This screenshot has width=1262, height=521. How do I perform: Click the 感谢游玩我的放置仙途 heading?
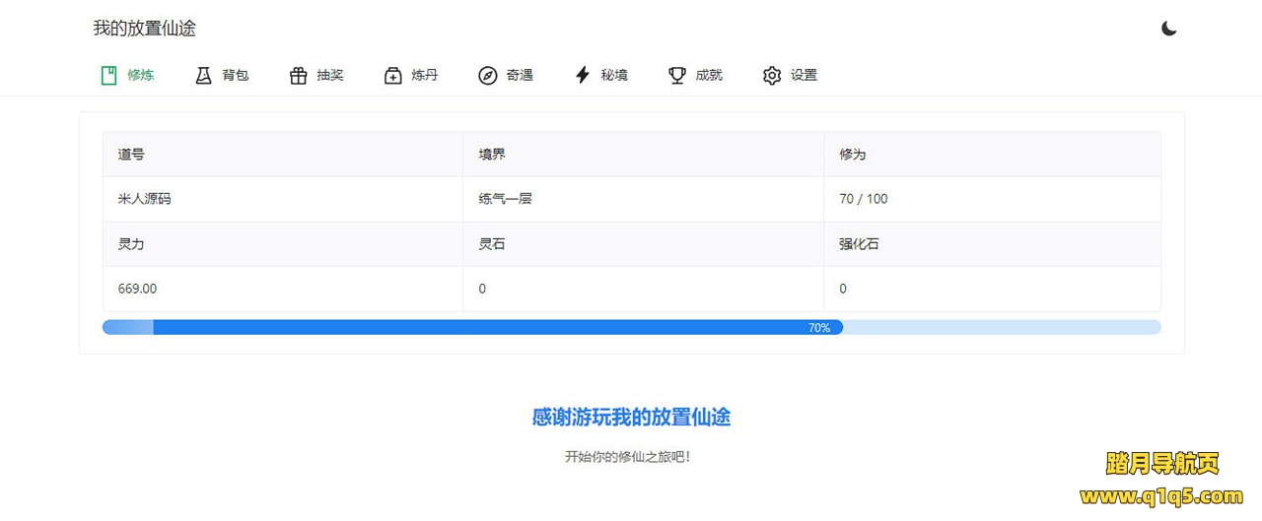(631, 417)
